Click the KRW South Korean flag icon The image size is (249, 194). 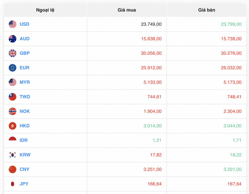coord(12,155)
